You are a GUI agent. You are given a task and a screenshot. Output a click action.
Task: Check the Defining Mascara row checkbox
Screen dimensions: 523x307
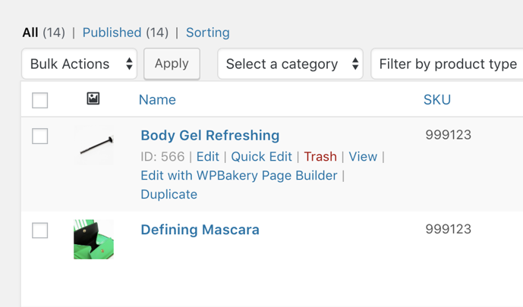[x=39, y=230]
